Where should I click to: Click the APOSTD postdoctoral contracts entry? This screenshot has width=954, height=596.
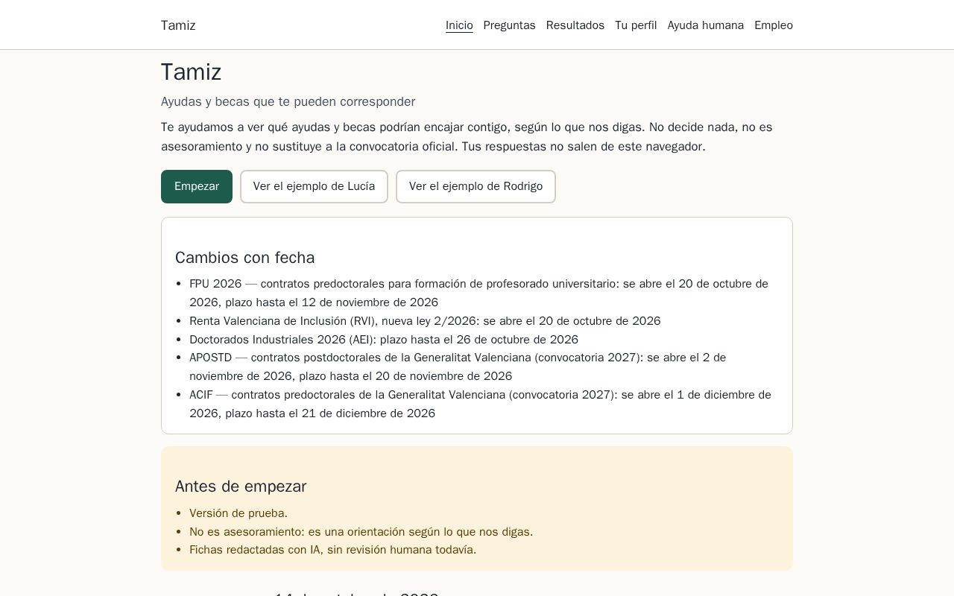(x=479, y=367)
